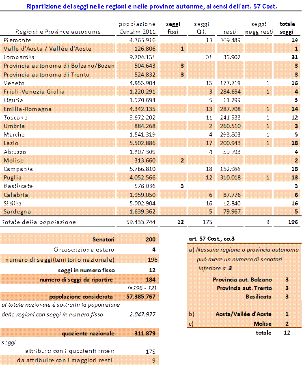
Task: Select the 'seggi fissi' column header
Action: pos(173,28)
